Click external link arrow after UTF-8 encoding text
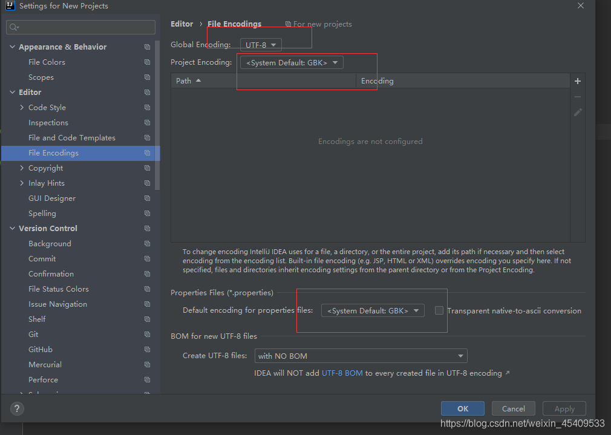 508,373
